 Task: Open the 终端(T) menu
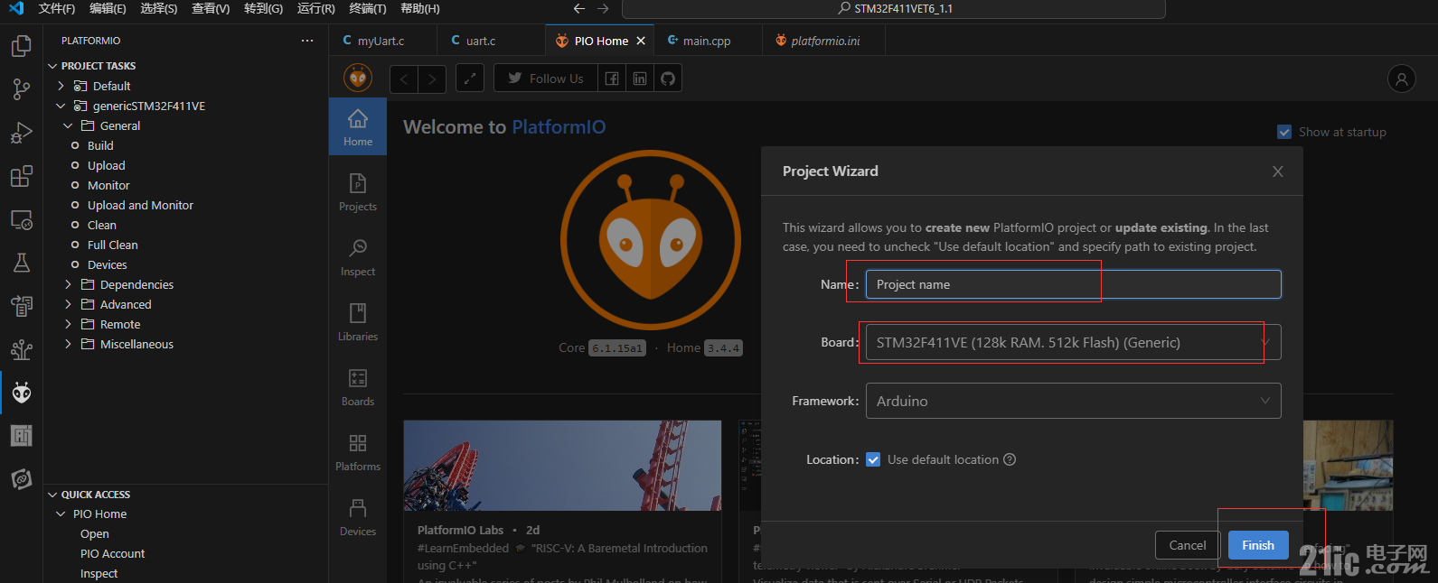point(368,9)
